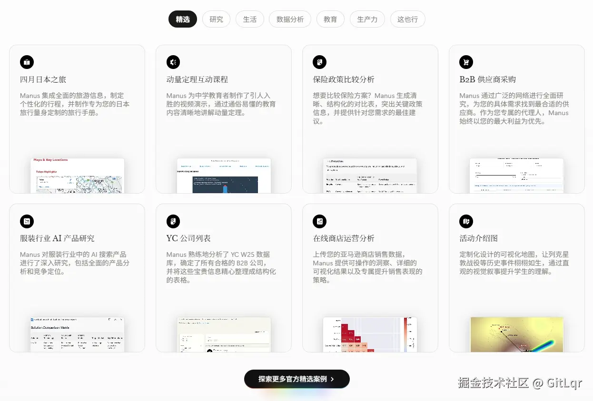Open the YC company list preview thumbnail

(224, 334)
